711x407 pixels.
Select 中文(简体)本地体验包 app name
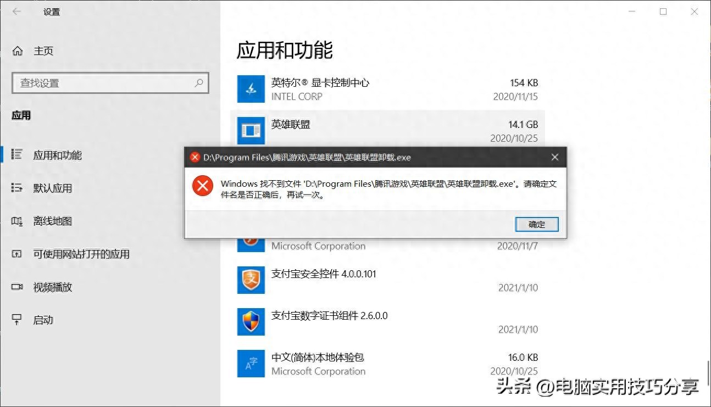tap(318, 358)
